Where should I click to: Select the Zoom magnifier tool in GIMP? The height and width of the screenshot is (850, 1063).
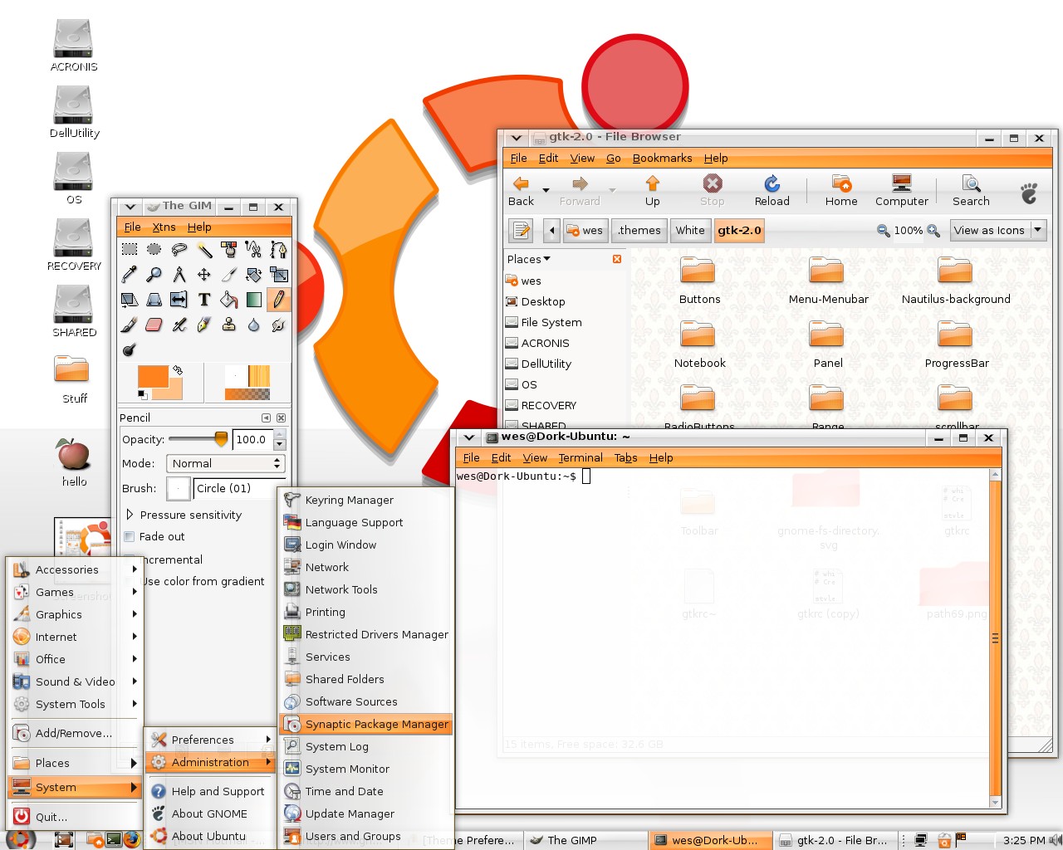(154, 274)
